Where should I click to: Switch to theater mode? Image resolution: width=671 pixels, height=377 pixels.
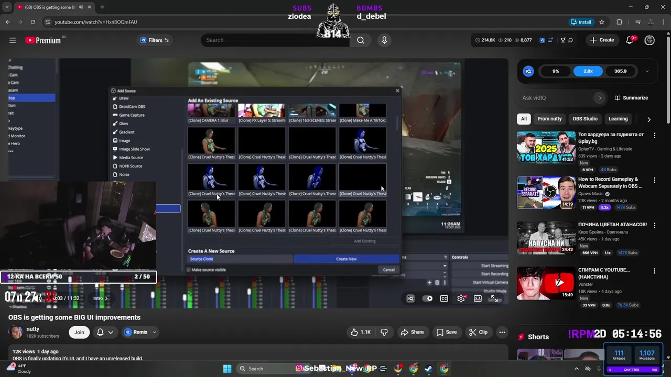[x=478, y=298]
